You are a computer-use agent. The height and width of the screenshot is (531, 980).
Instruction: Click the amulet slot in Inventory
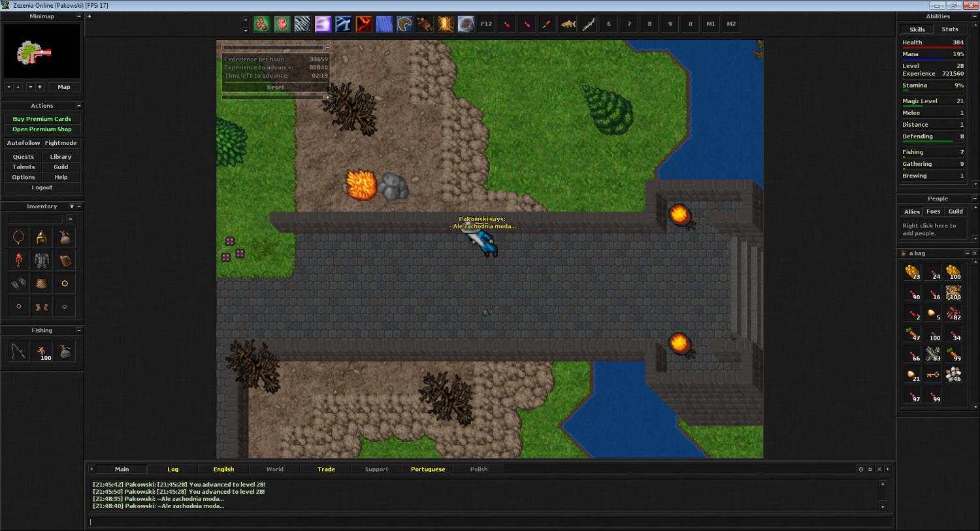[18, 238]
